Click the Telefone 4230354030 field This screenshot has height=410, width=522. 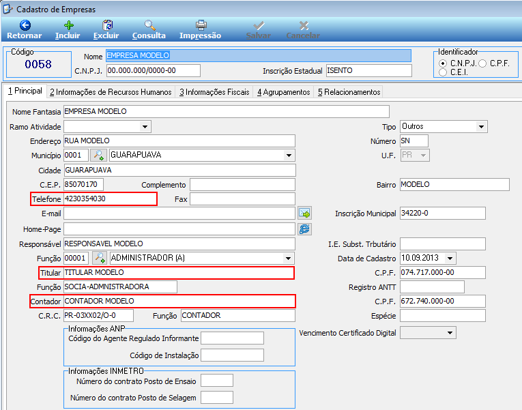[110, 199]
